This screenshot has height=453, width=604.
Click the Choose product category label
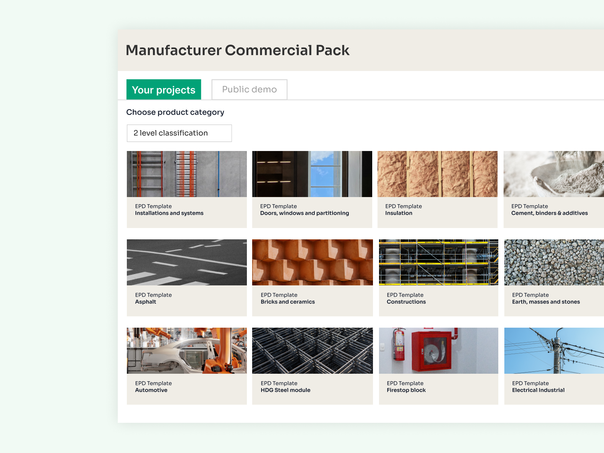tap(175, 112)
